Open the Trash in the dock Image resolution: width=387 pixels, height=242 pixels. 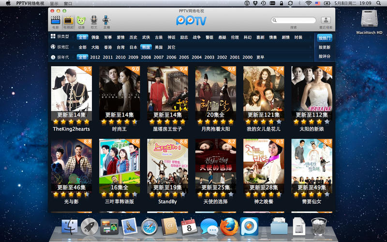pyautogui.click(x=319, y=226)
